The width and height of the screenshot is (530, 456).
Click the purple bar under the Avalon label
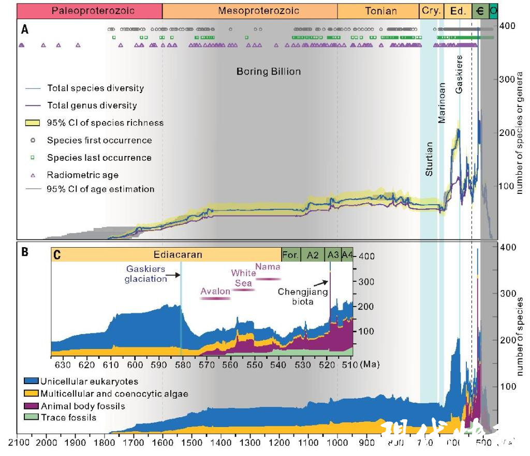(215, 299)
